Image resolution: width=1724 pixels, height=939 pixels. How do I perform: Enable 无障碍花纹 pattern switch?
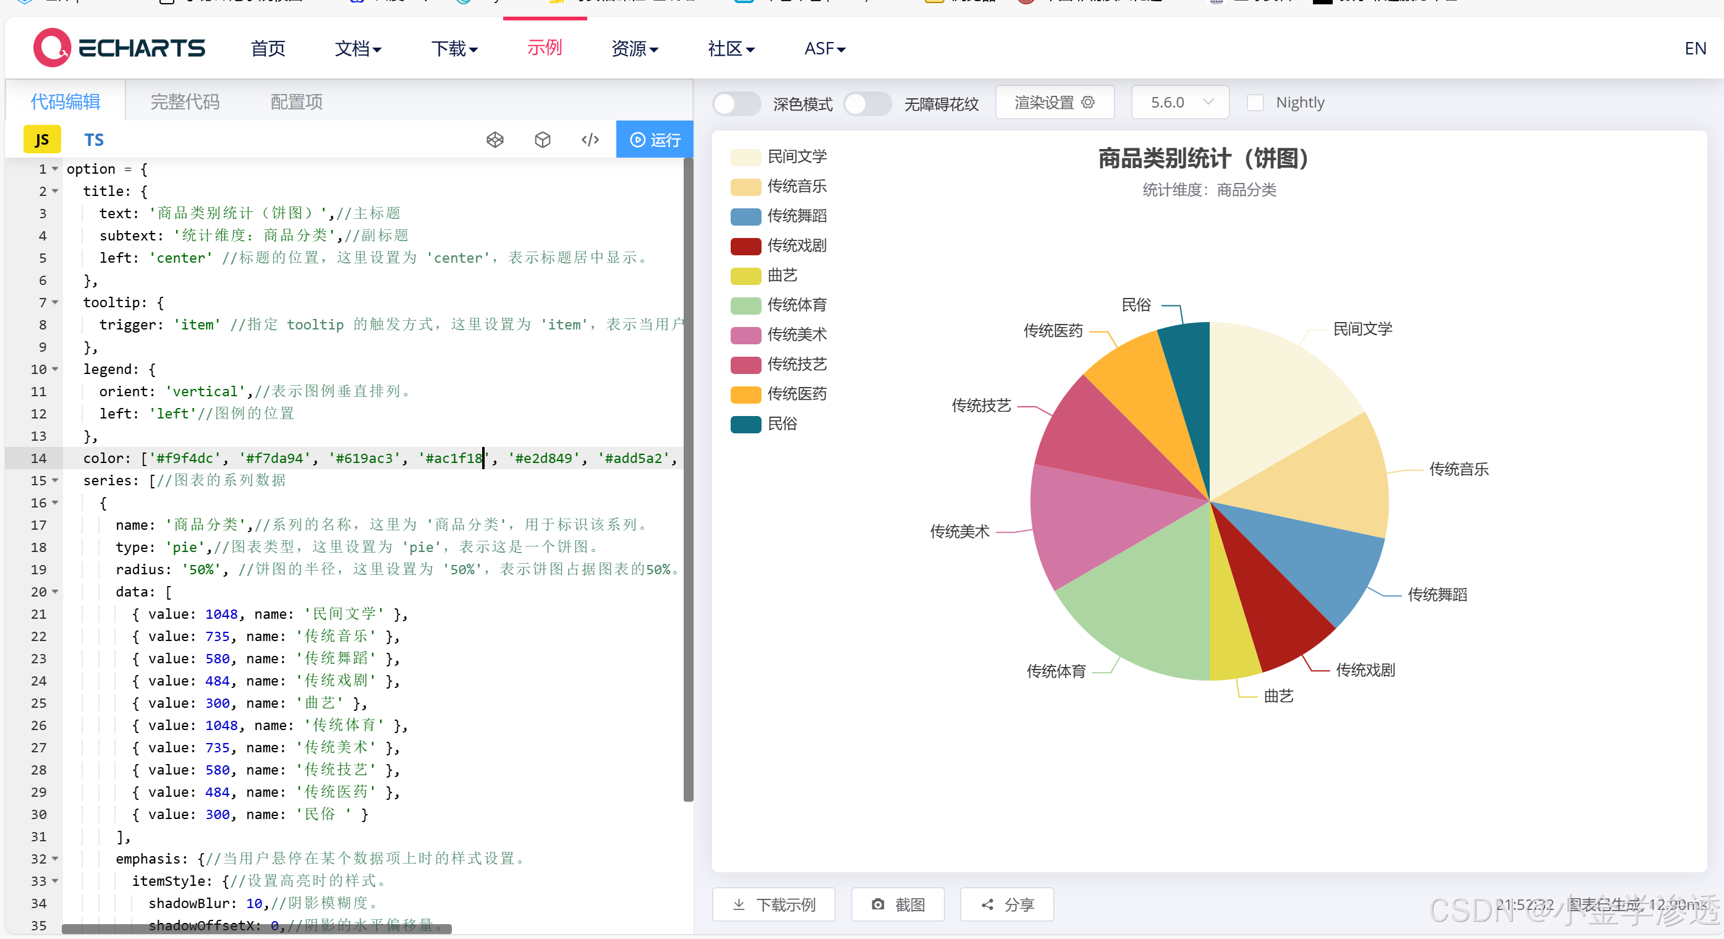(867, 103)
